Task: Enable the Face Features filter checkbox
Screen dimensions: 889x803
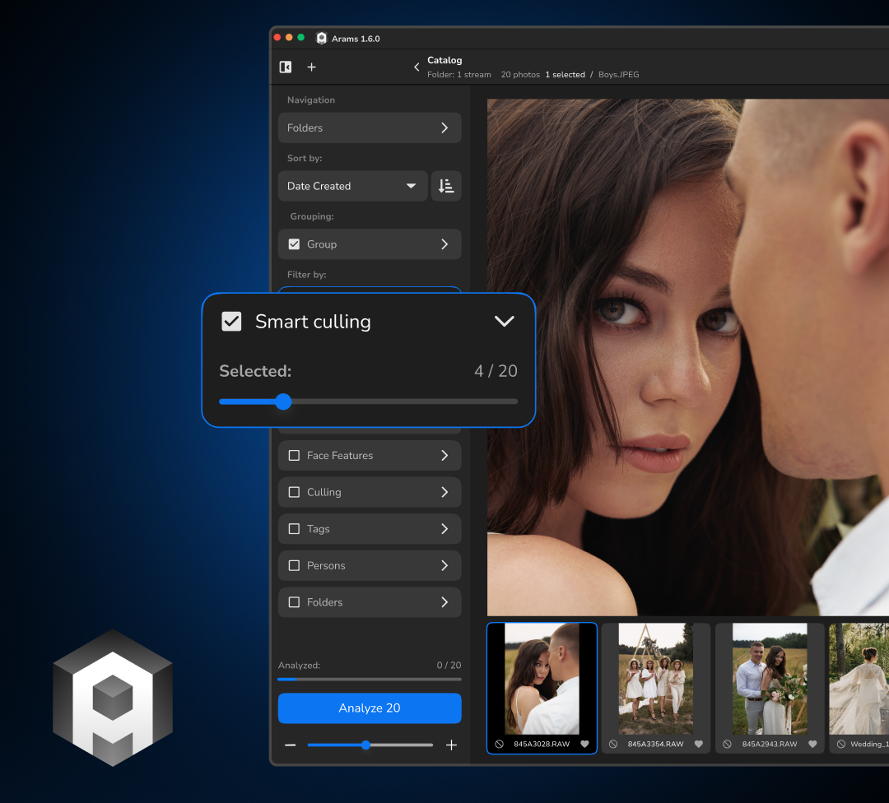Action: tap(294, 456)
